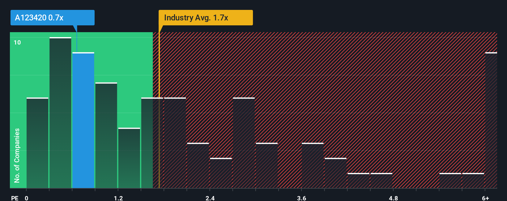This screenshot has height=201, width=507.
Task: Click the A123420 0.7x label
Action: (x=53, y=18)
